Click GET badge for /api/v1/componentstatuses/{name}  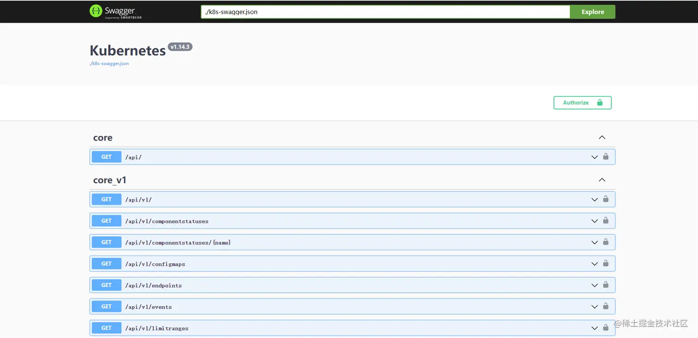pyautogui.click(x=107, y=242)
